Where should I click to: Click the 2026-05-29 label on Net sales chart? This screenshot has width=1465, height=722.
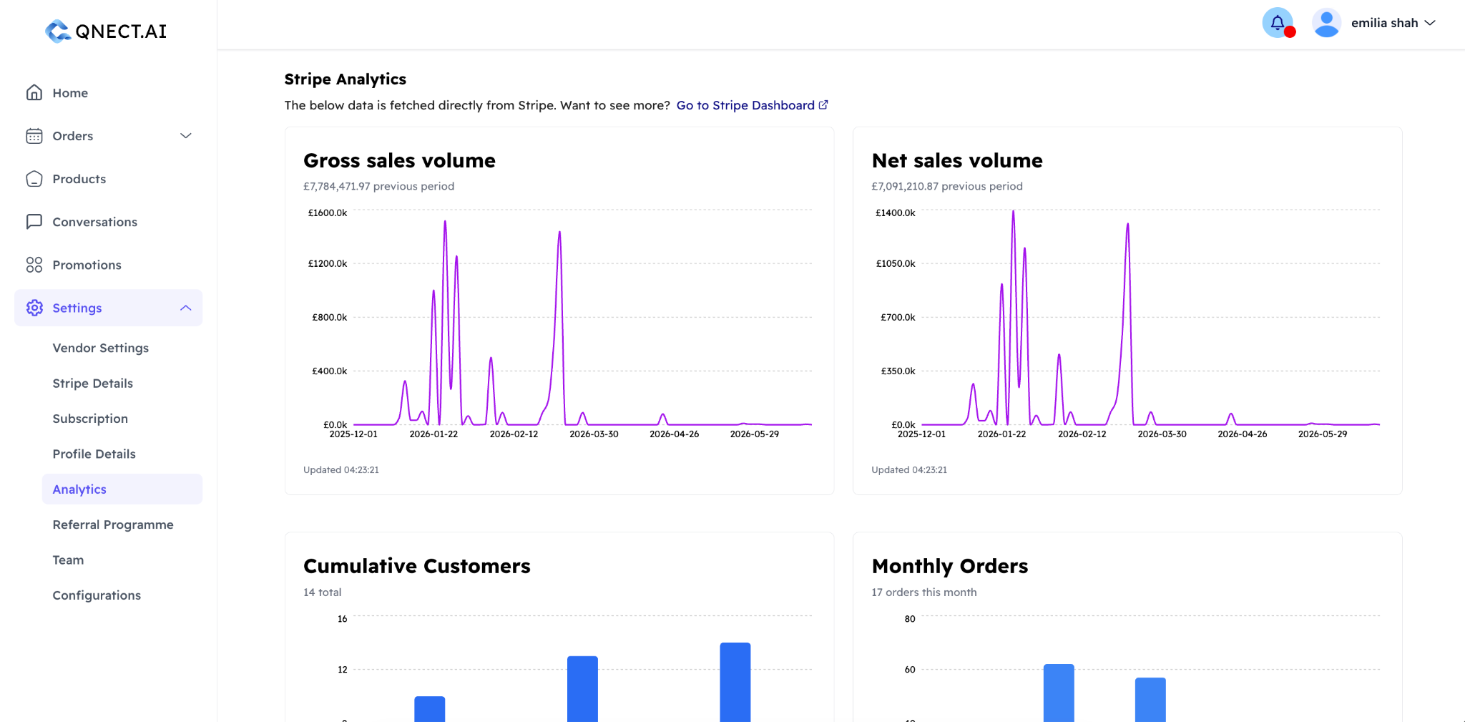pyautogui.click(x=1322, y=434)
